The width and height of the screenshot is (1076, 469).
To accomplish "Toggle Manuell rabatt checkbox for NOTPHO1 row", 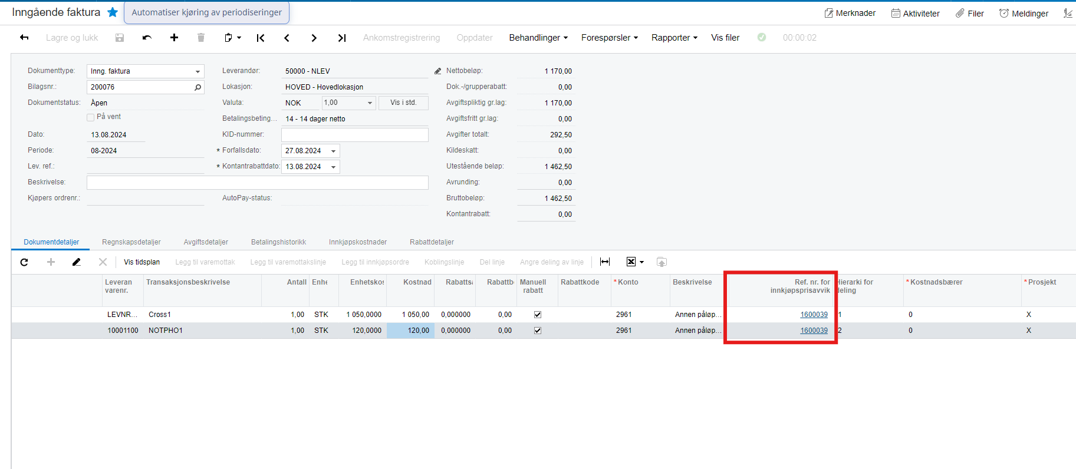I will coord(538,331).
